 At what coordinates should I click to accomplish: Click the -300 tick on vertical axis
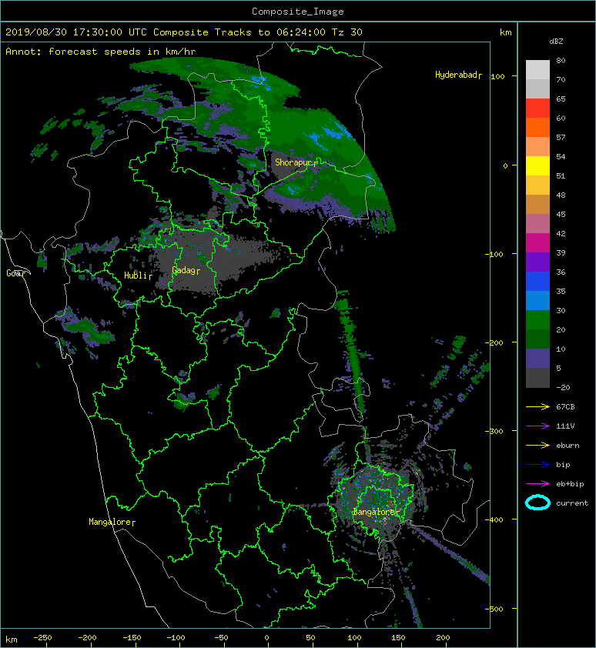tap(494, 432)
